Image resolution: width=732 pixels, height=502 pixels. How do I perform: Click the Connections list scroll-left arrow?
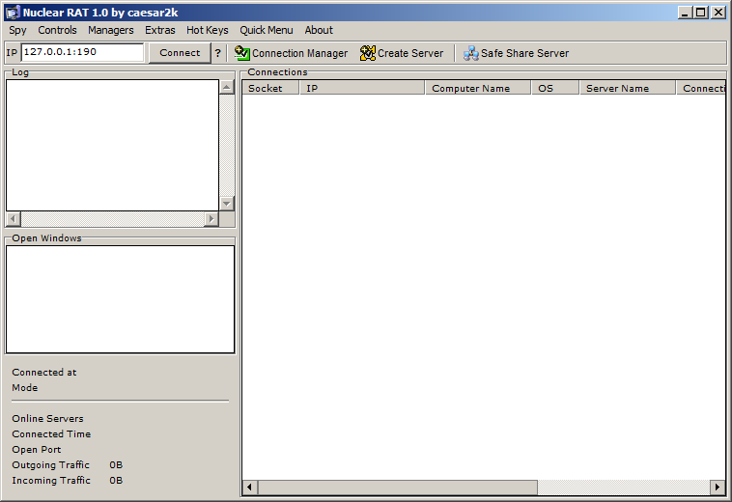click(250, 488)
